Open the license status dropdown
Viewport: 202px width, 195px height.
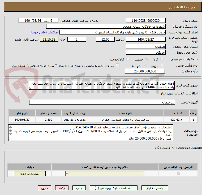[x=105, y=174]
